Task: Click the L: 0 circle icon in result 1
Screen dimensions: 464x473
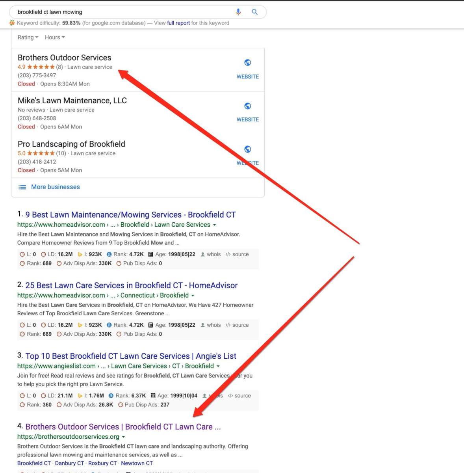Action: click(22, 254)
